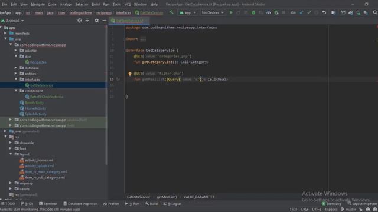The height and width of the screenshot is (212, 378).
Task: Open the TODO tool window
Action: [8, 204]
